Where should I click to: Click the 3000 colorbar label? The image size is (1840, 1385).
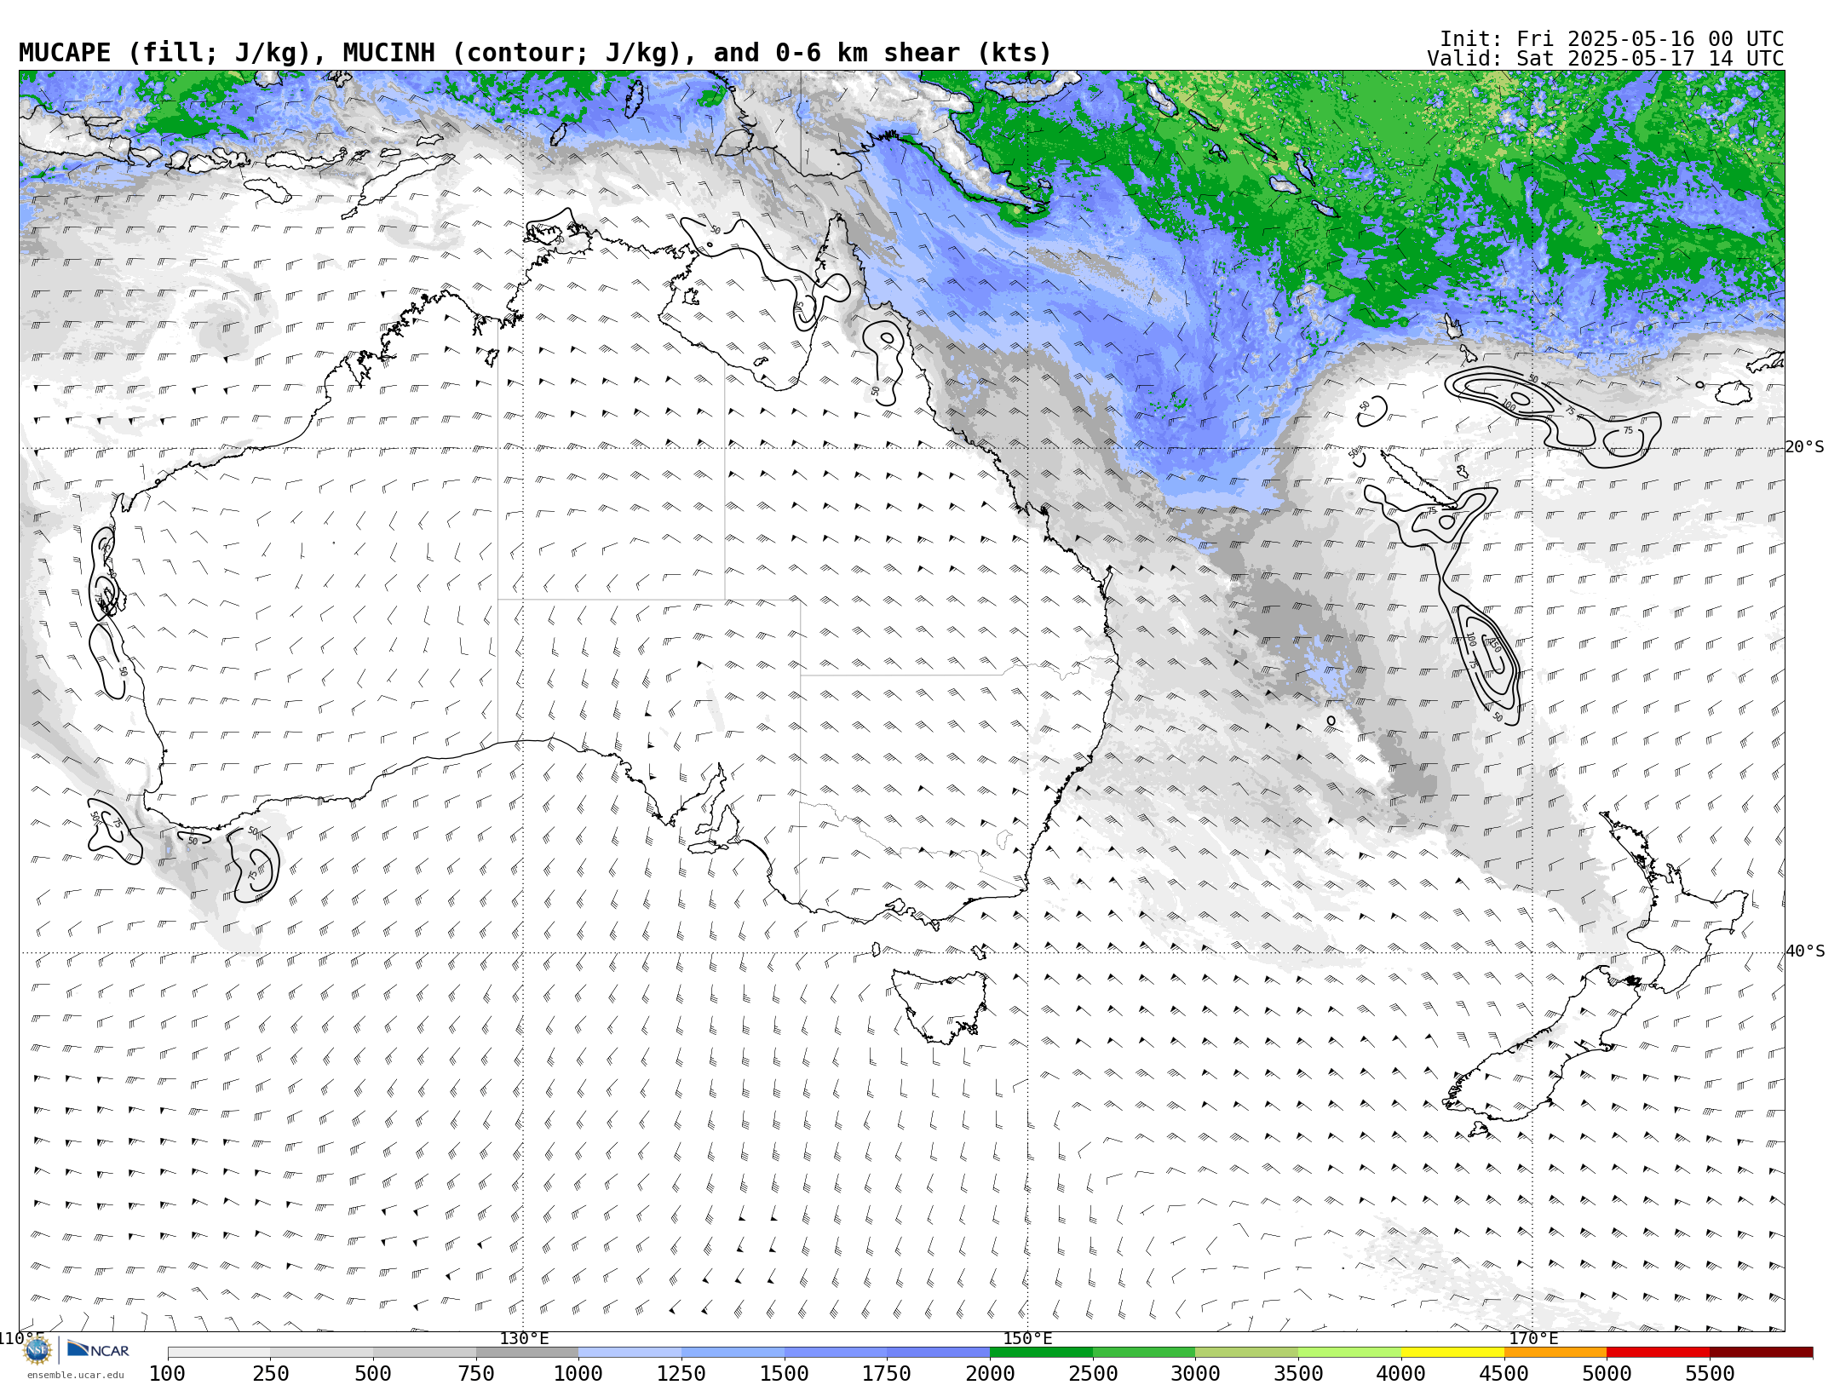tap(1196, 1373)
